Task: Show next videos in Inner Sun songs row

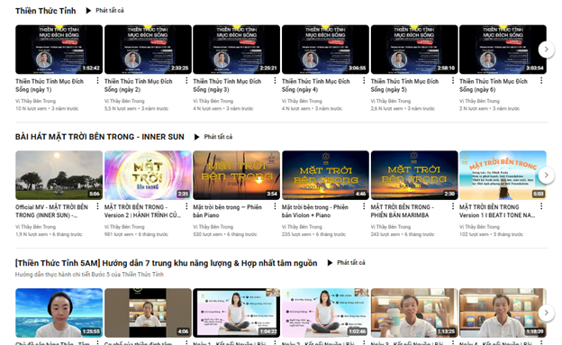Action: tap(546, 175)
